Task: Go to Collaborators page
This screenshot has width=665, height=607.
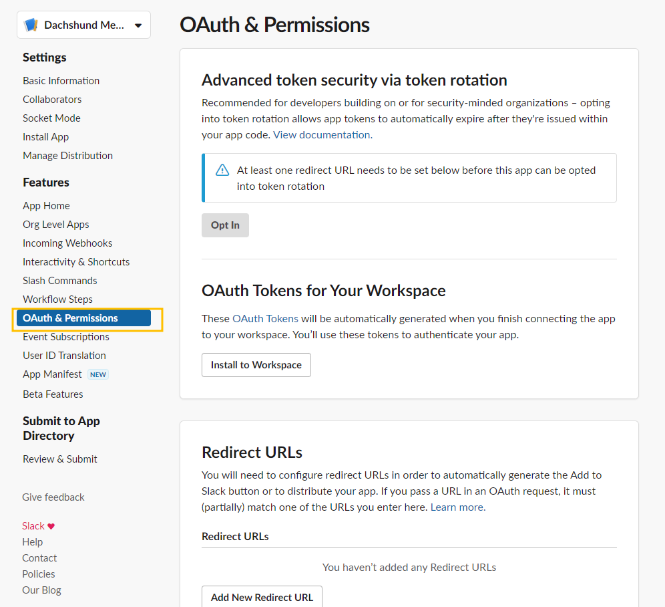Action: click(52, 100)
